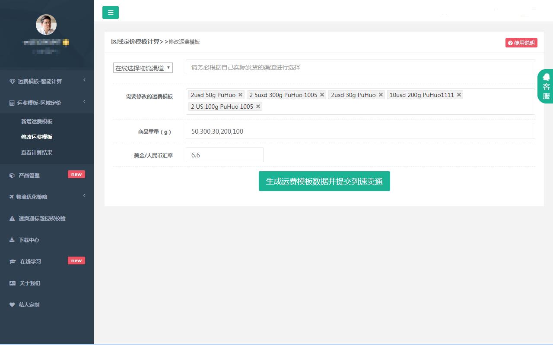Select the warning icon for 速卖通标题侵权校验
This screenshot has height=345, width=553.
pyautogui.click(x=12, y=218)
